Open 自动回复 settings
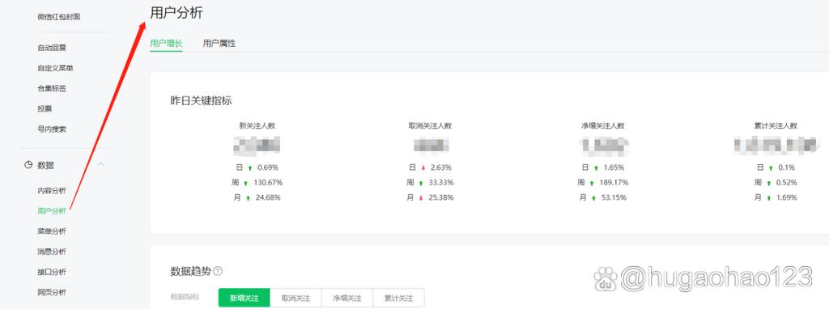829x309 pixels. (52, 48)
